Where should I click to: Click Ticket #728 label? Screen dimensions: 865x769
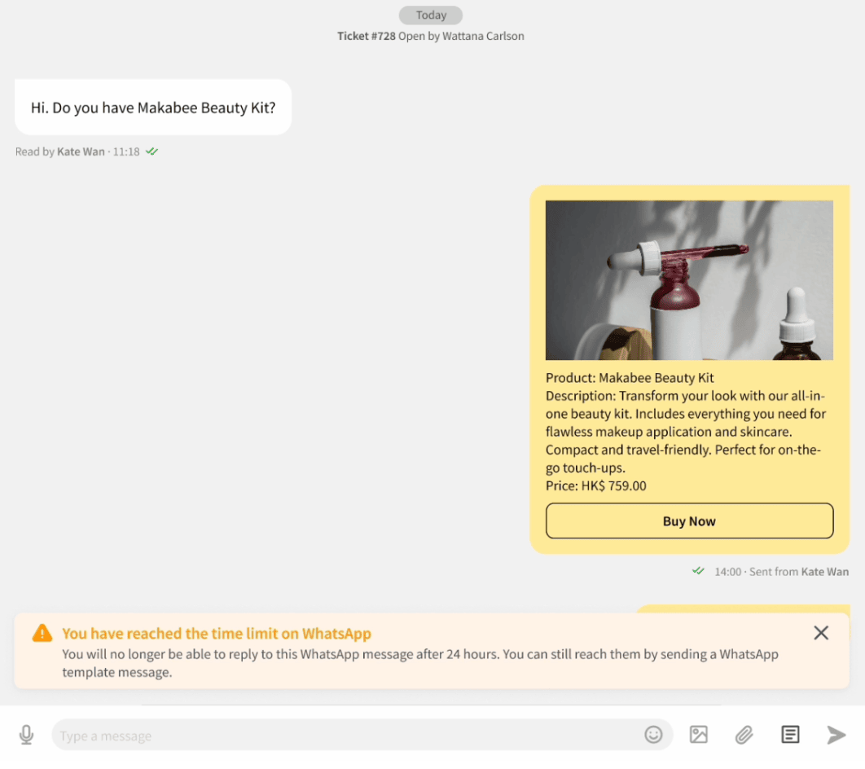tap(367, 36)
